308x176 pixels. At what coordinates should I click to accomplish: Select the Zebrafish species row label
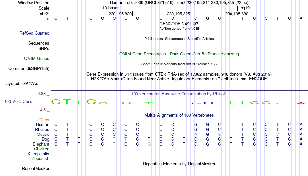point(41,158)
